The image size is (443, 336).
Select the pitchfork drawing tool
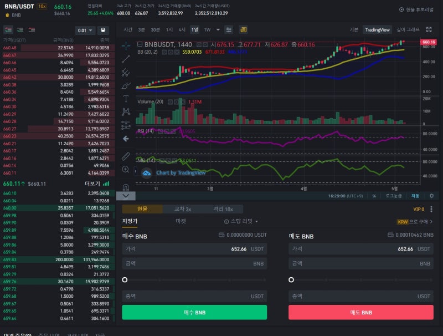(x=126, y=73)
